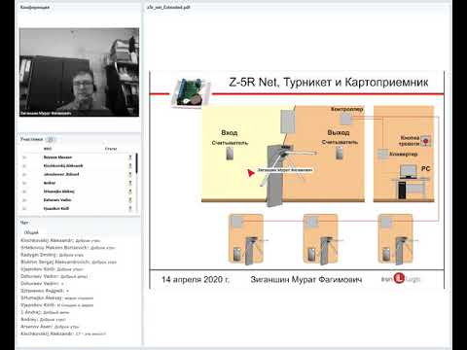Viewport: 467px width, 350px height.
Task: Select the z5r_net_Extended.pdf document tab
Action: tap(168, 7)
